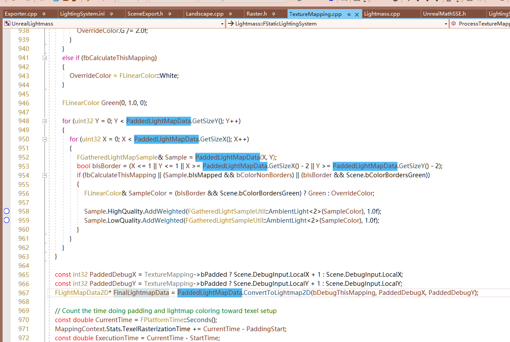Click 'bIsMapped' on line 954

tap(205, 175)
